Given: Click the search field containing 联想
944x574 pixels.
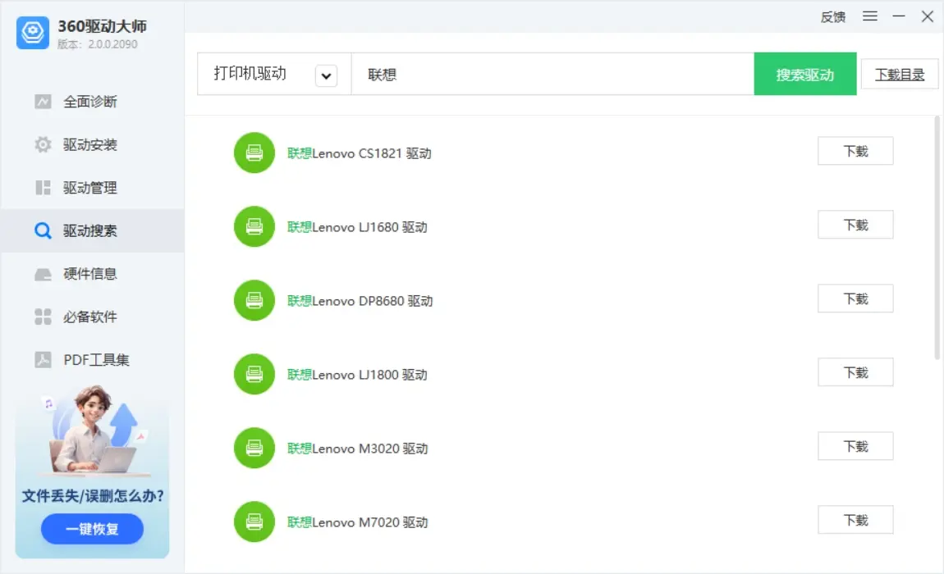Looking at the screenshot, I should tap(552, 74).
